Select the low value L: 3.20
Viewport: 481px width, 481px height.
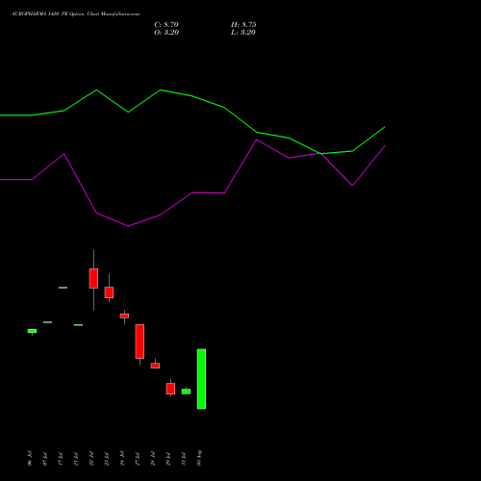tap(243, 33)
